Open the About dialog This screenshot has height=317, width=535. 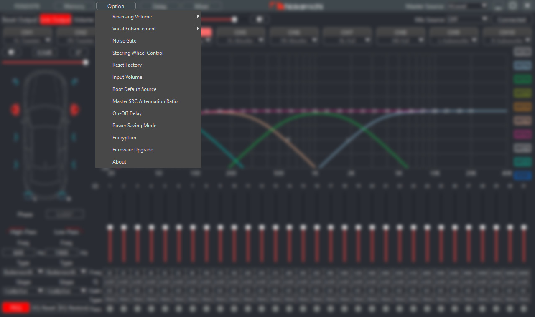(119, 162)
